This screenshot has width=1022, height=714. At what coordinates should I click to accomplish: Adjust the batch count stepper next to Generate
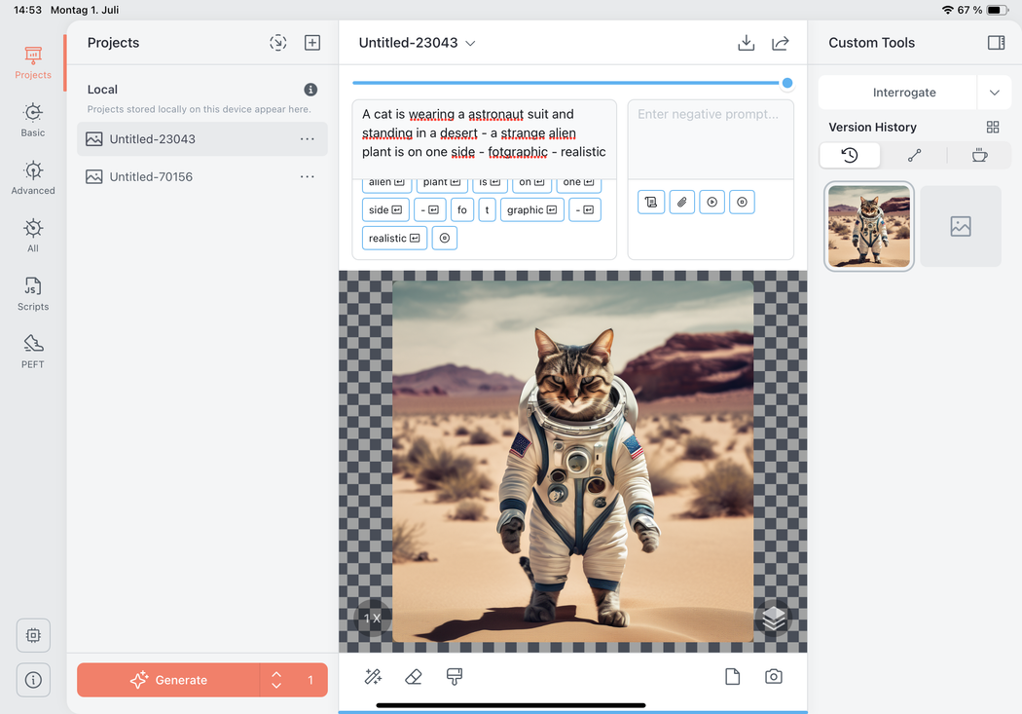click(276, 680)
